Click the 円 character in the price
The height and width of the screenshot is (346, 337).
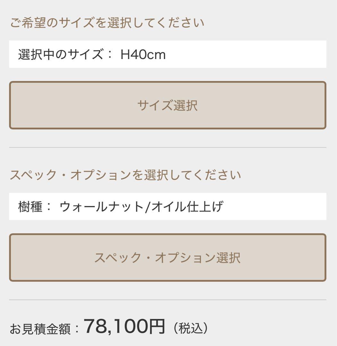157,326
